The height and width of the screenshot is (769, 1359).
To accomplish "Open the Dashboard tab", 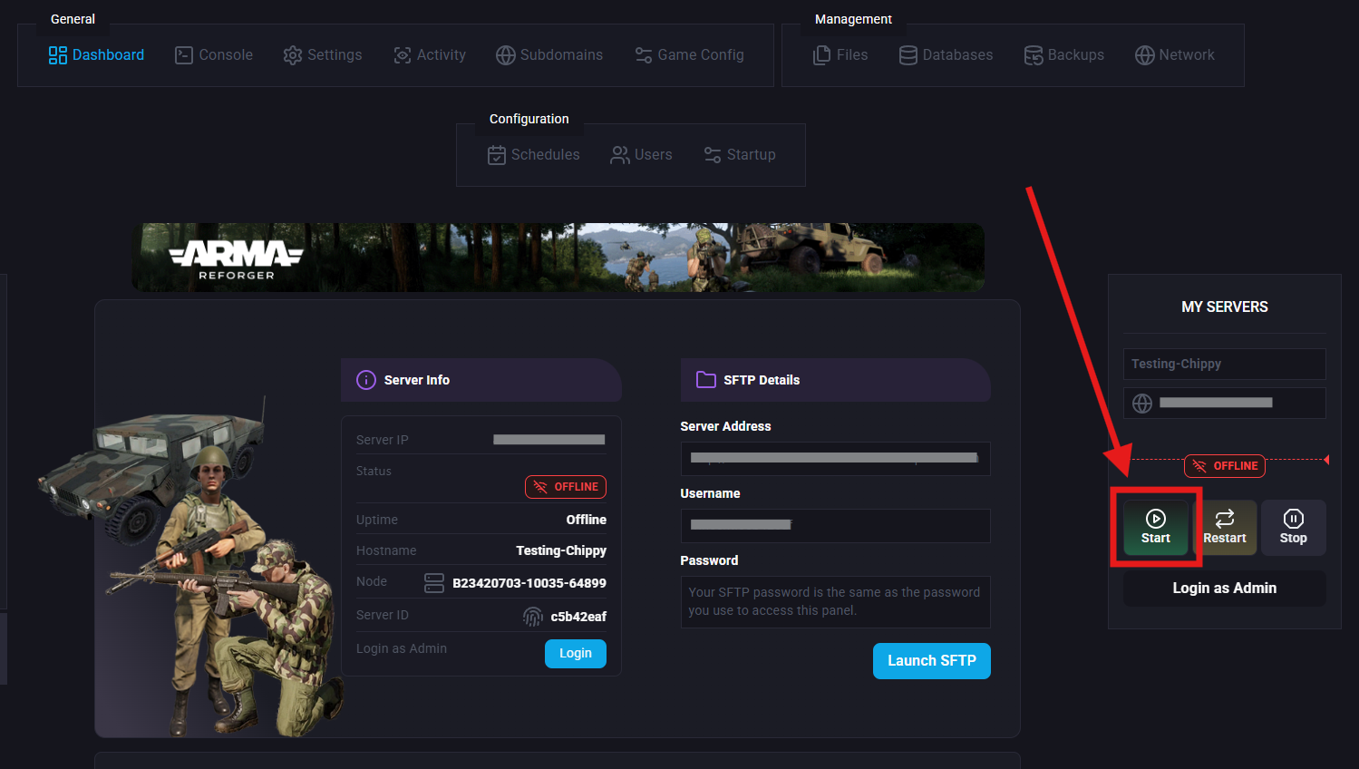I will [96, 55].
